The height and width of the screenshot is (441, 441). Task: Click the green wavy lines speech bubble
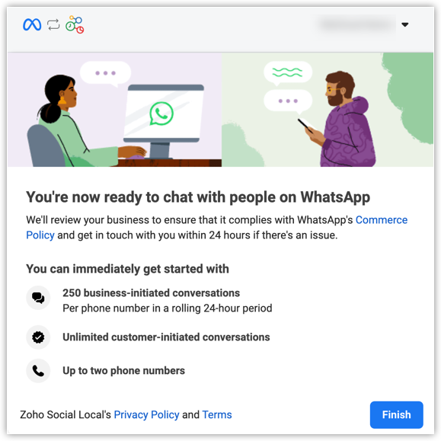pyautogui.click(x=287, y=72)
